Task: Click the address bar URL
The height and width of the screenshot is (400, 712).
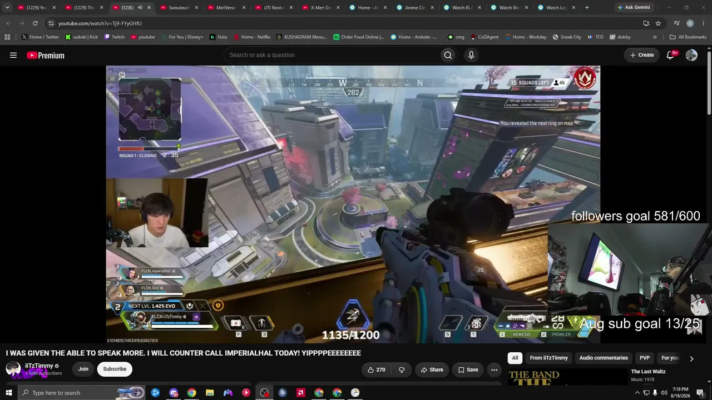Action: tap(100, 23)
